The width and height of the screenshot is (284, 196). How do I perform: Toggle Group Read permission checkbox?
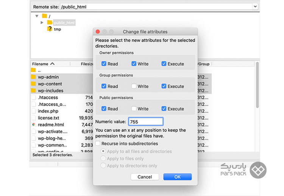point(104,86)
